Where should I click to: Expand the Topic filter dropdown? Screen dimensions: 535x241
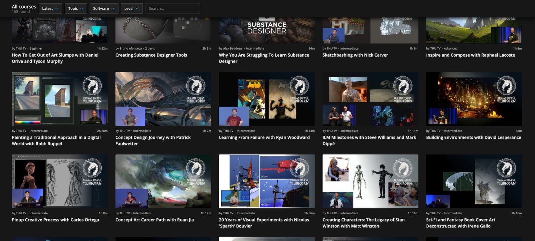point(76,8)
